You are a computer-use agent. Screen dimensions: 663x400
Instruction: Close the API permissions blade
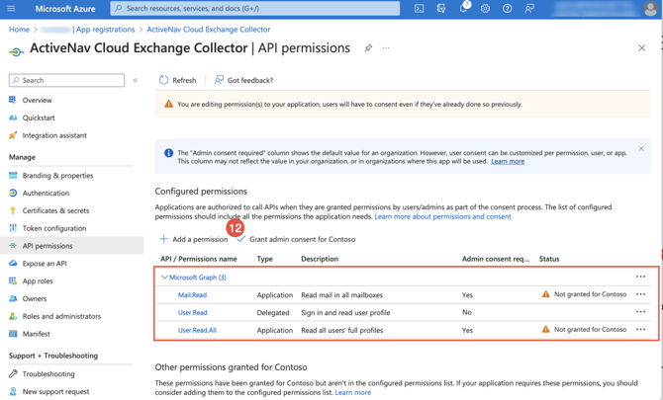click(x=641, y=48)
